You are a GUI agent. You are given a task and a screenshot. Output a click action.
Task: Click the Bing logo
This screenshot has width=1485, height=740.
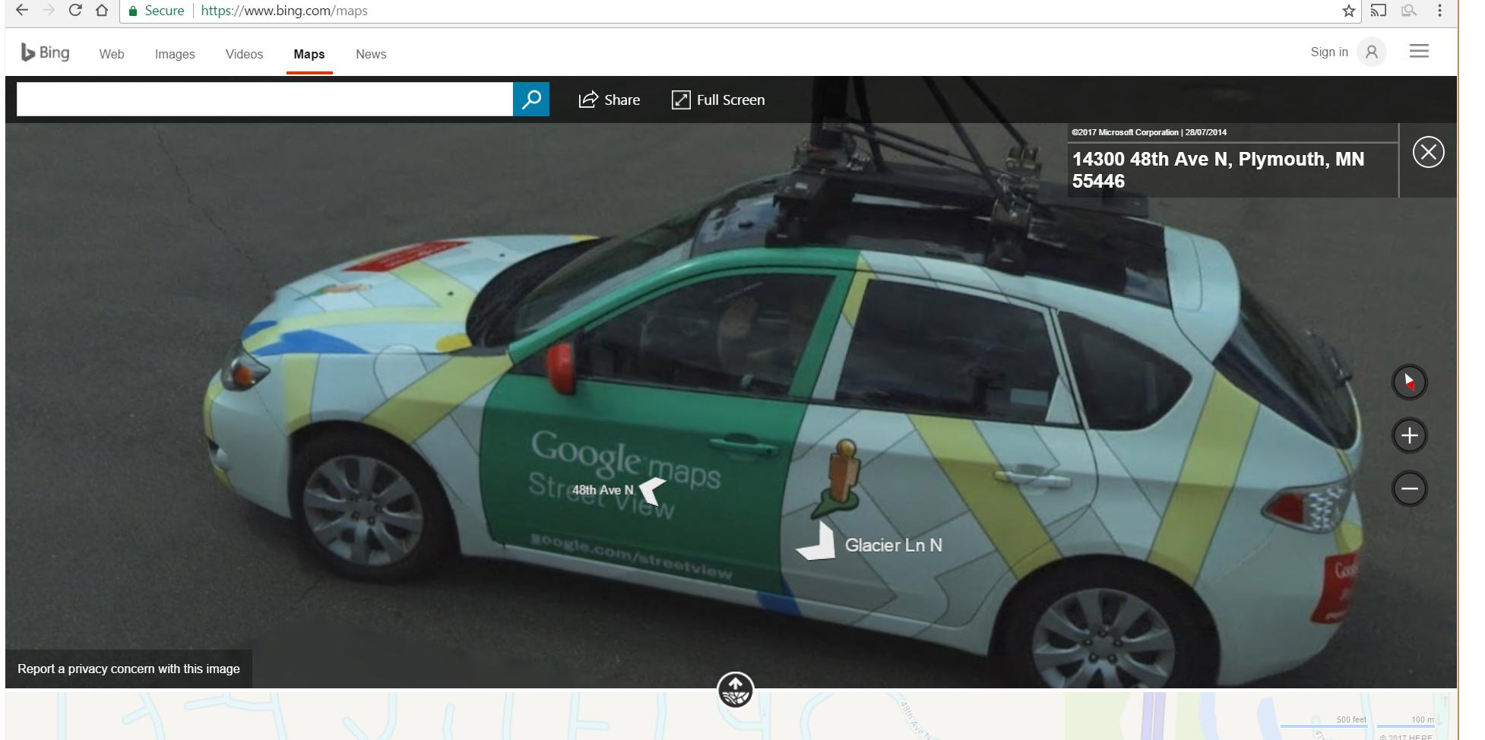(x=44, y=52)
